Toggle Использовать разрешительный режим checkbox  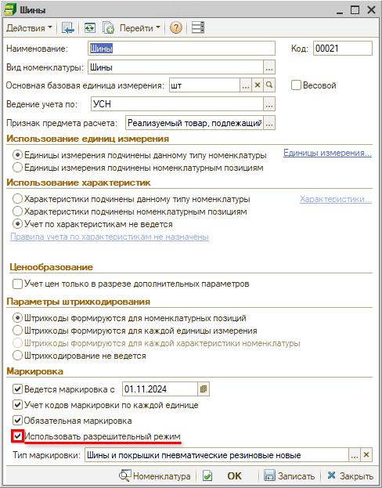pyautogui.click(x=18, y=436)
